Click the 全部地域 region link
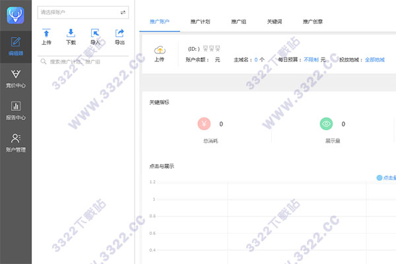Image resolution: width=396 pixels, height=264 pixels. (375, 60)
